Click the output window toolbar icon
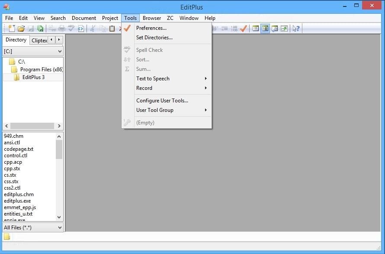 click(275, 29)
